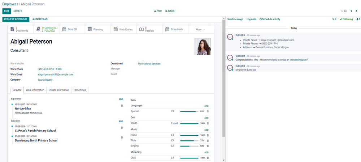
Task: Open the Timesheets stat button
Action: point(175,30)
